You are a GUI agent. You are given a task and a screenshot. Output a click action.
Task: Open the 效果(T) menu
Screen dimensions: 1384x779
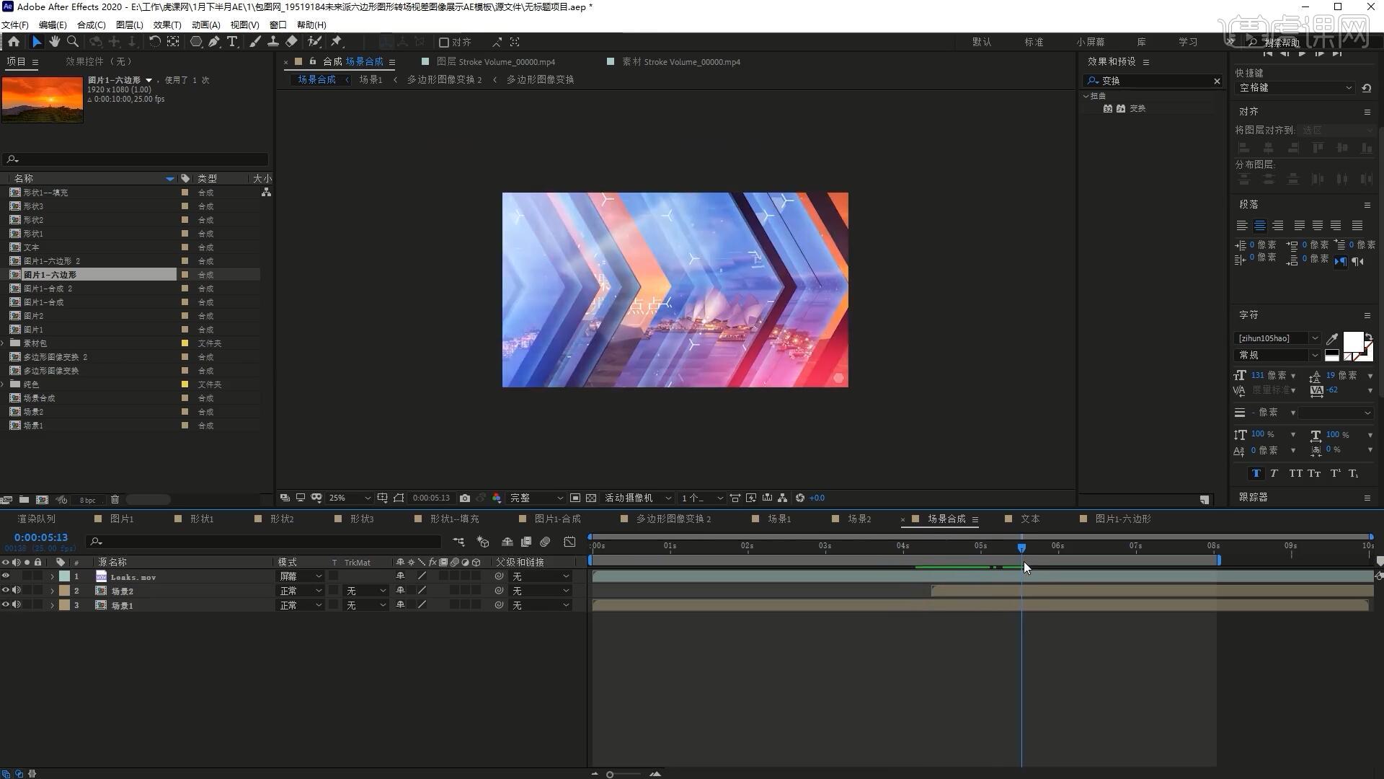[167, 25]
